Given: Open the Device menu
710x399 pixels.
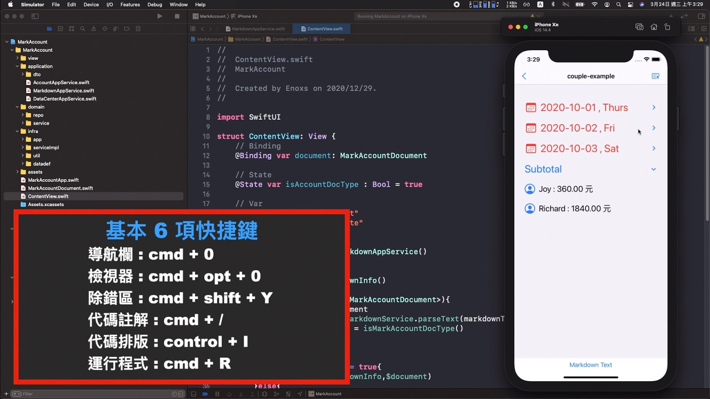Looking at the screenshot, I should coord(91,4).
